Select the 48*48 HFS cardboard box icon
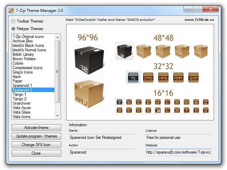Screen dimensions: 227x170 pos(163,51)
